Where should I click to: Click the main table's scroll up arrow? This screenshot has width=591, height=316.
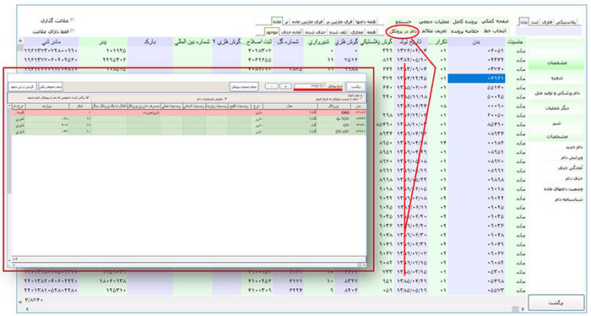20,41
